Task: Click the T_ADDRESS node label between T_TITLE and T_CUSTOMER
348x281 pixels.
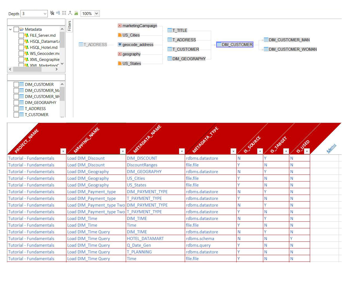Action: pos(184,40)
